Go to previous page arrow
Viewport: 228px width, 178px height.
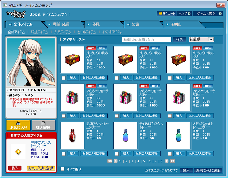[x=116, y=161]
